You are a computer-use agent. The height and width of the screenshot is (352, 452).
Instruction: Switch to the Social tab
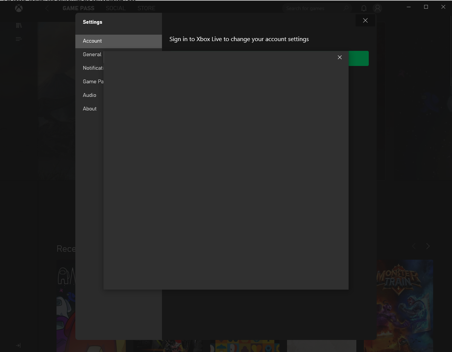click(116, 8)
